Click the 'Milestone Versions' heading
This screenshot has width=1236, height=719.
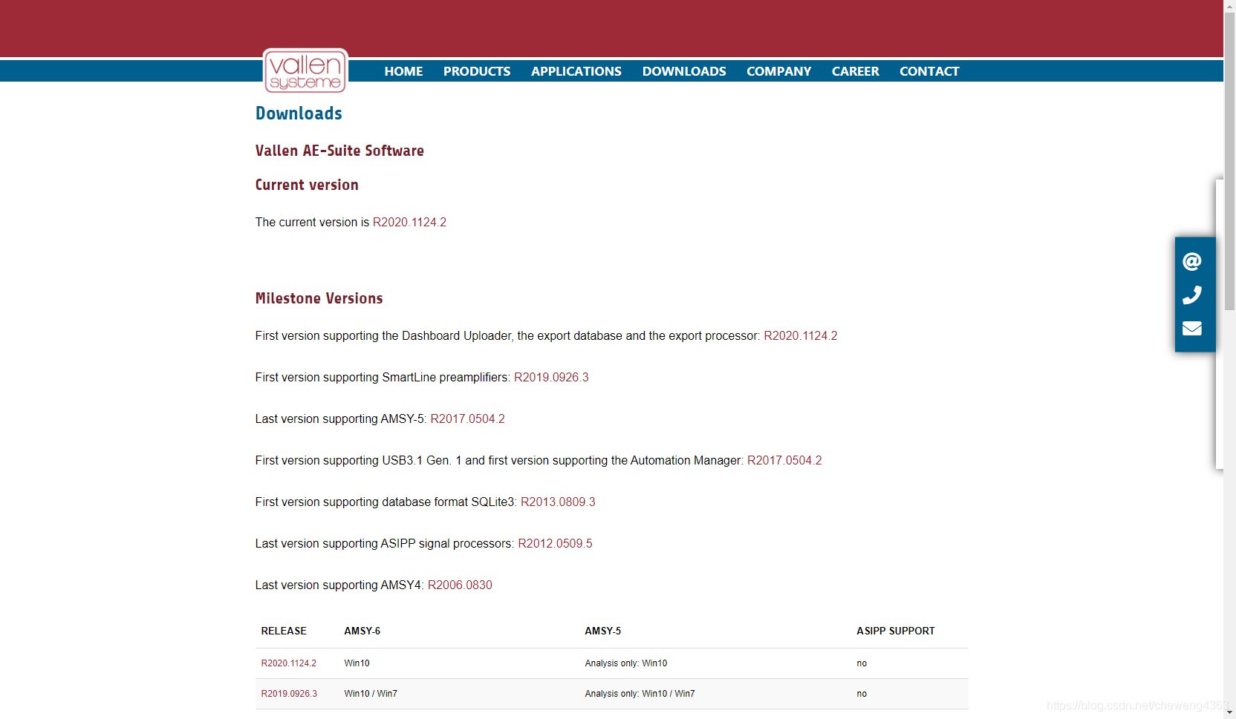coord(319,298)
